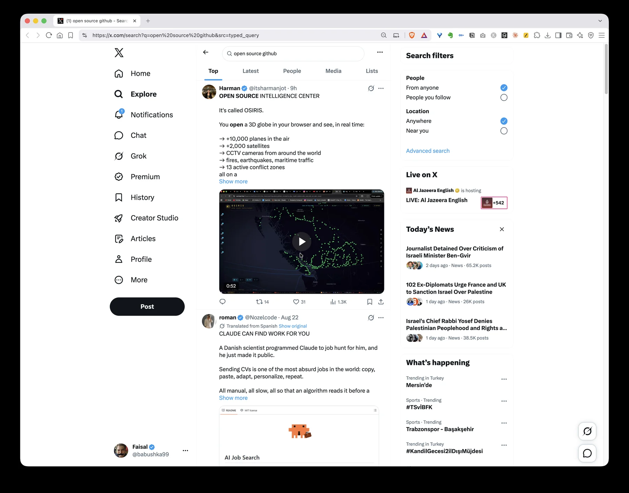Viewport: 629px width, 493px height.
Task: Open Chat from the sidebar
Action: pyautogui.click(x=130, y=135)
